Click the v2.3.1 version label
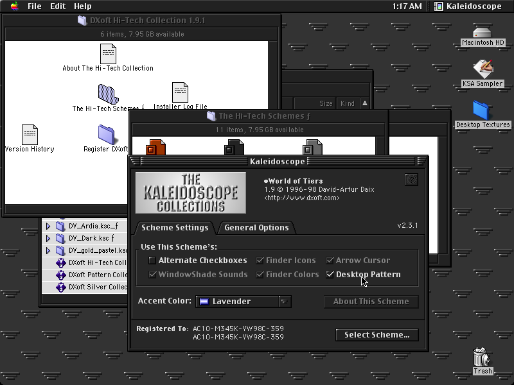This screenshot has width=514, height=385. coord(407,225)
